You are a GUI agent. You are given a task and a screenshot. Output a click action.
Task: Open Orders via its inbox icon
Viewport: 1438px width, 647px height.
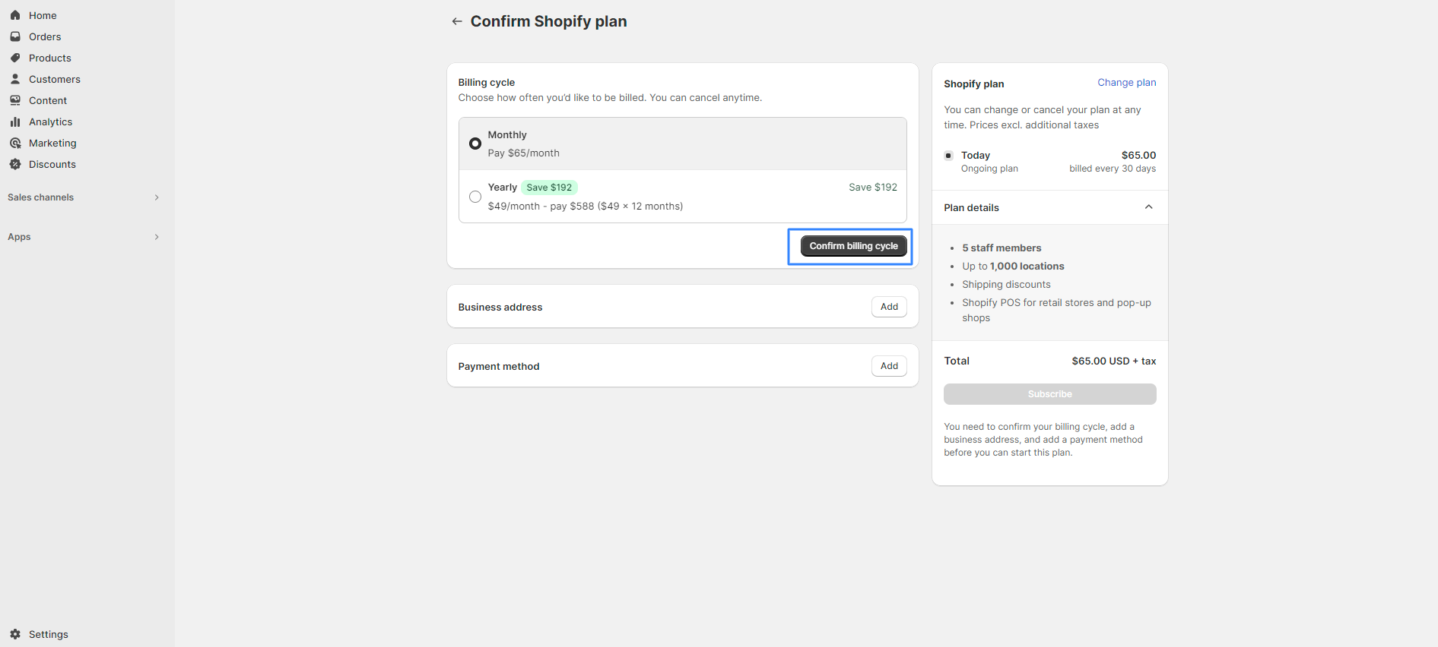15,36
